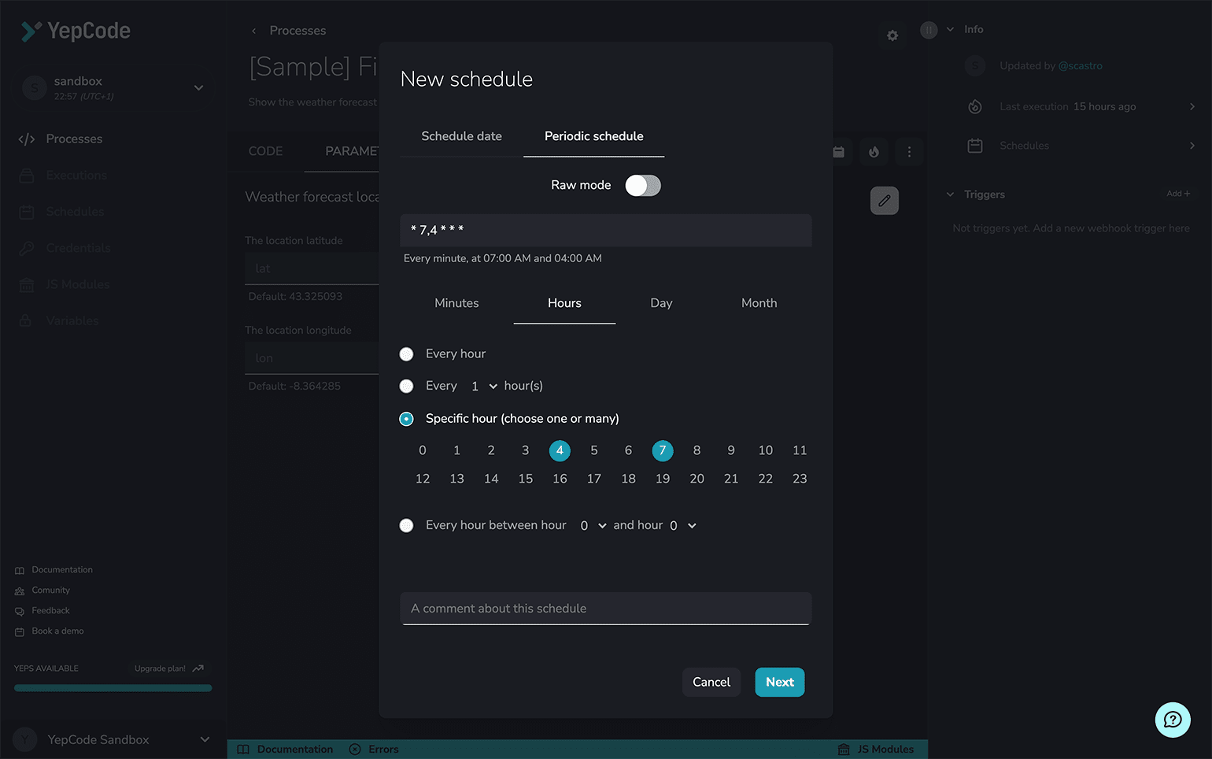Select hour 16 in specific hours grid
The image size is (1212, 759).
[560, 478]
